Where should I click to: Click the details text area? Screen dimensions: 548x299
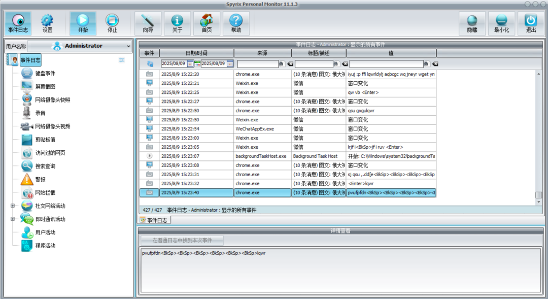[x=340, y=270]
